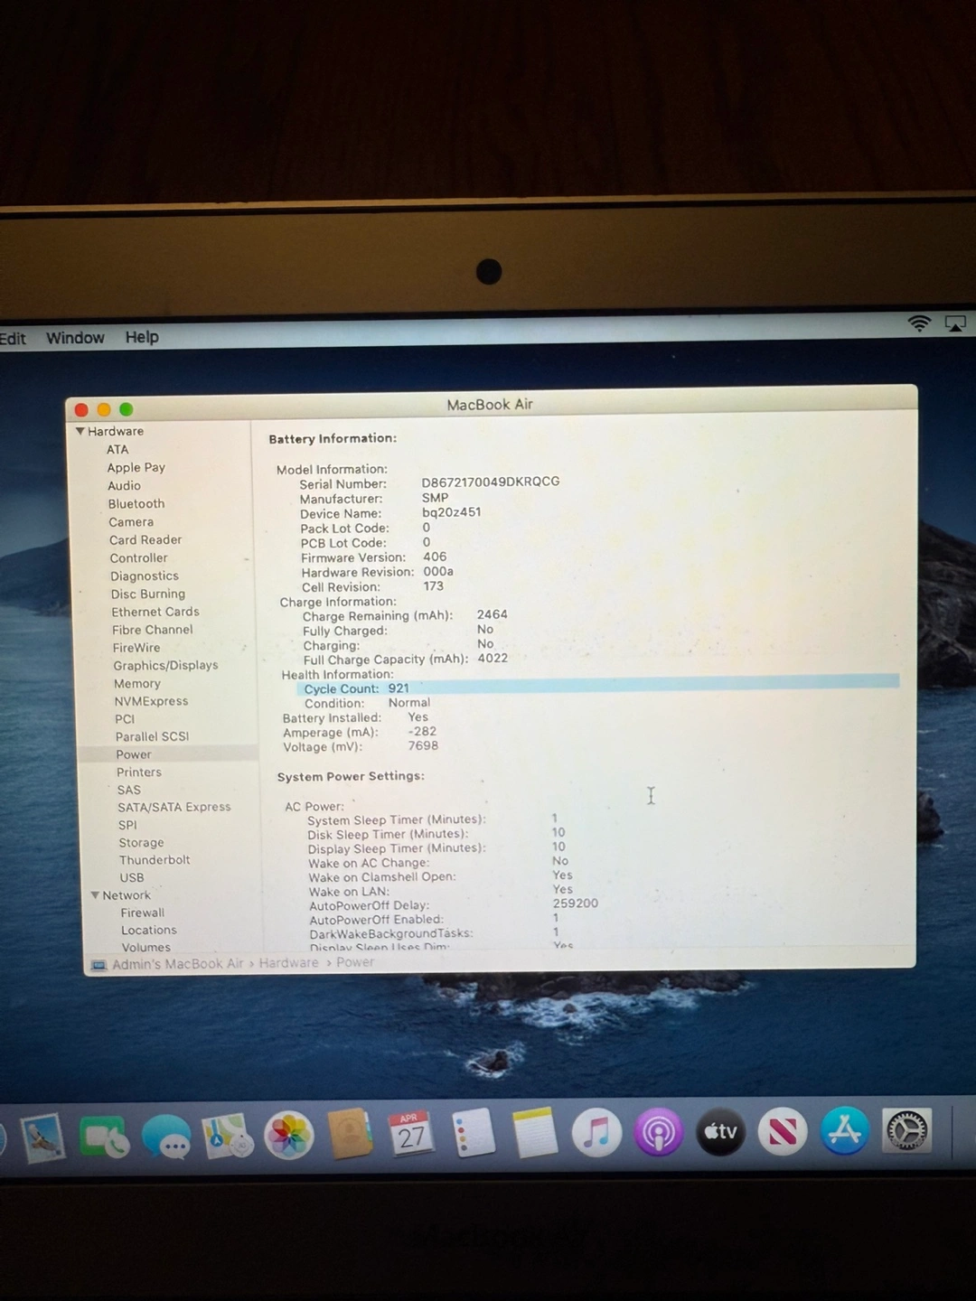Open the Edit menu

coord(13,339)
